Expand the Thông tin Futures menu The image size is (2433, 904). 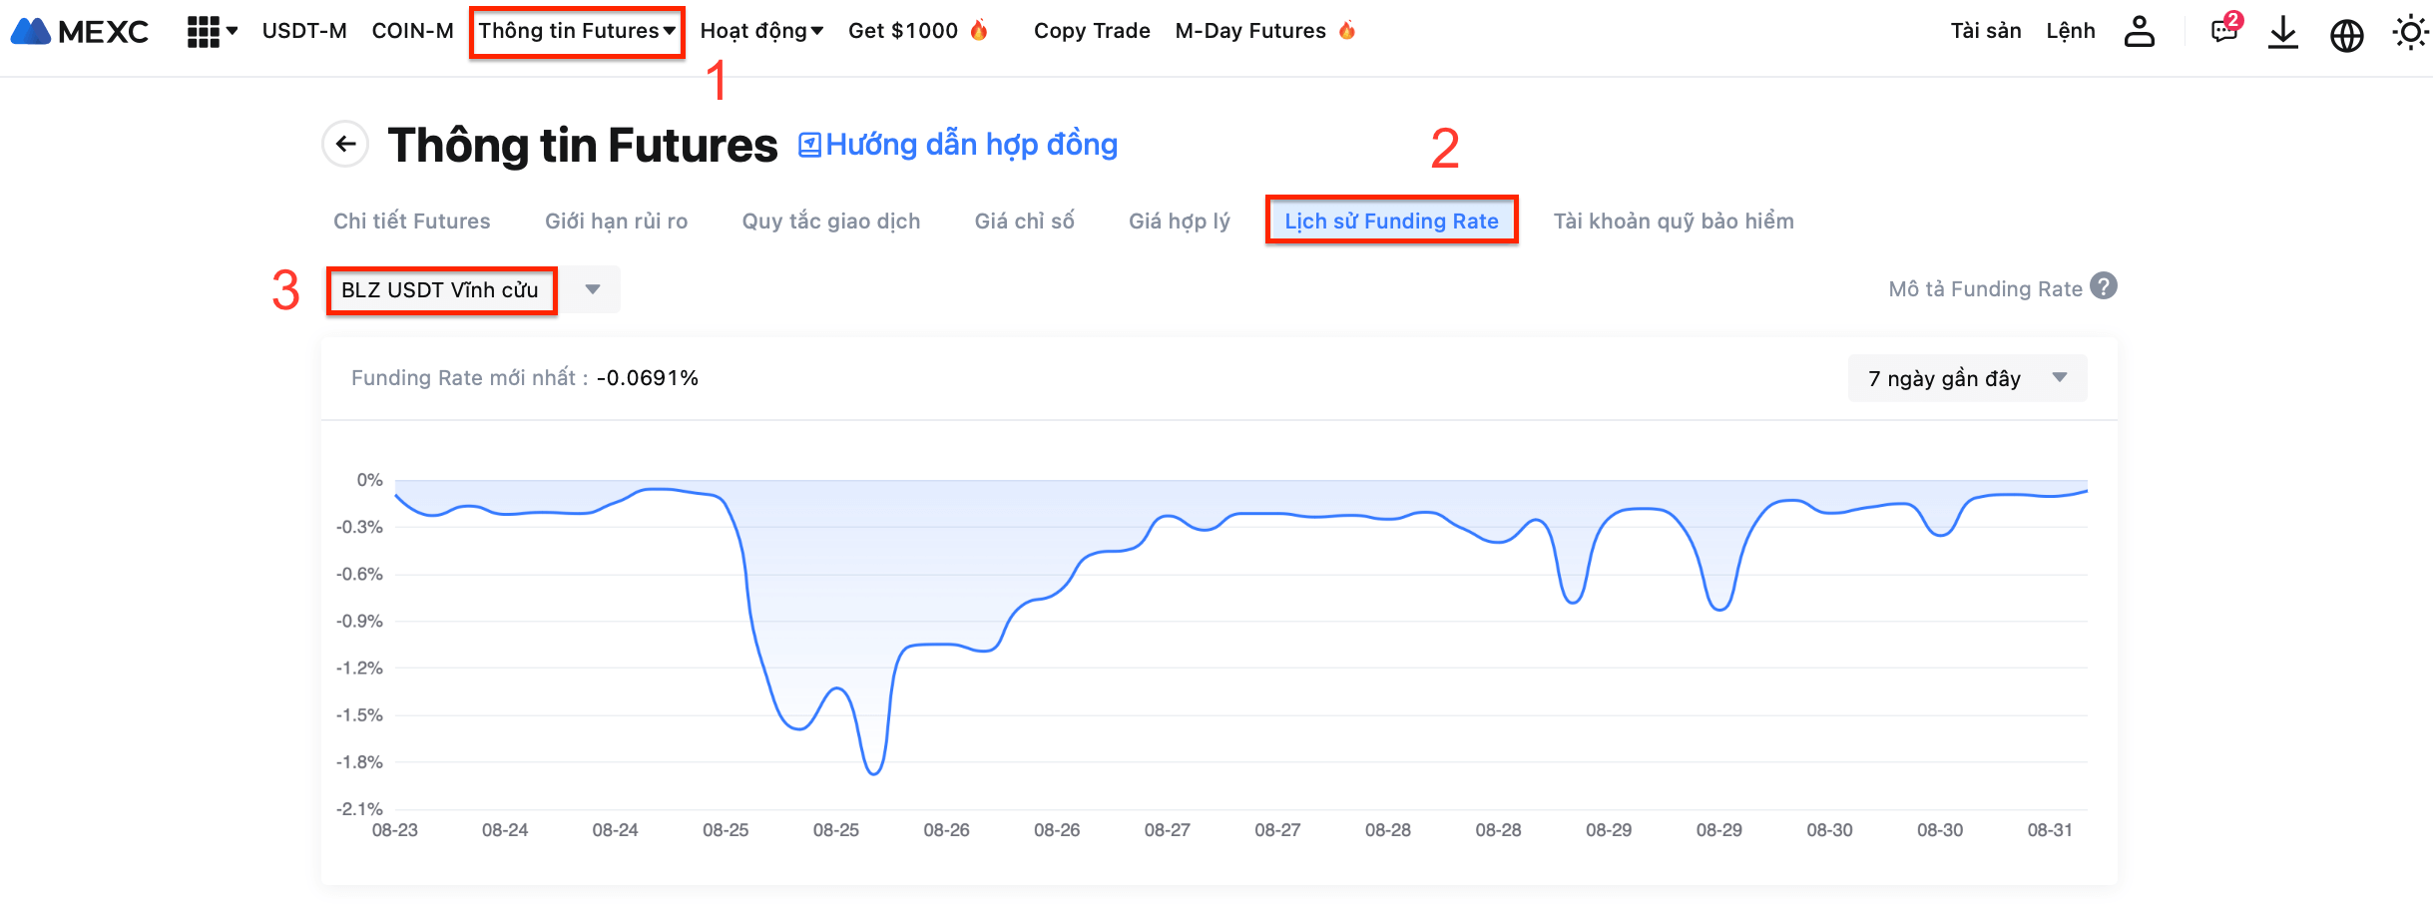coord(577,31)
